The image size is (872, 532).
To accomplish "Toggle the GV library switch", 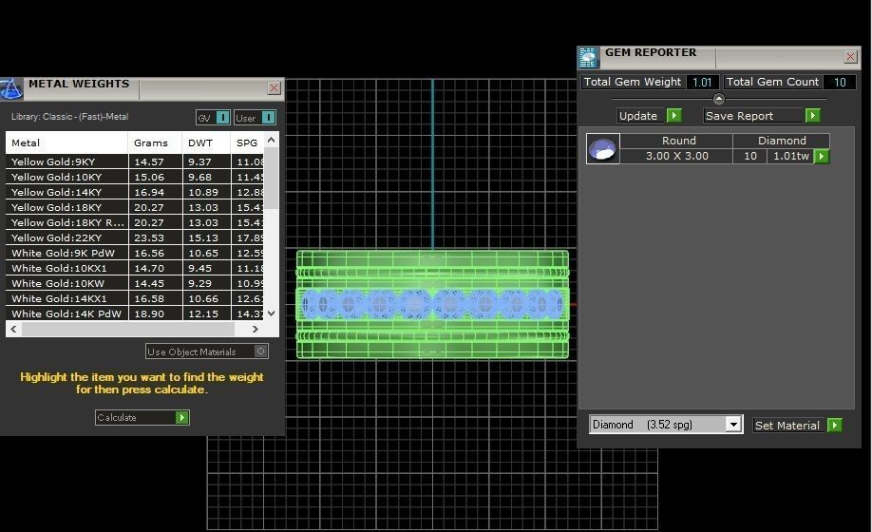I will 213,118.
